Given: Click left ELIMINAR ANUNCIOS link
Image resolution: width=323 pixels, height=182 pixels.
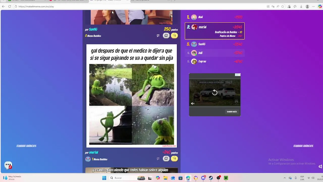Looking at the screenshot, I should pos(26,146).
